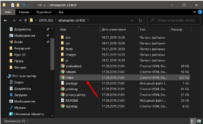
Task: Sort by Дата изменения column header
Action: tap(113, 29)
